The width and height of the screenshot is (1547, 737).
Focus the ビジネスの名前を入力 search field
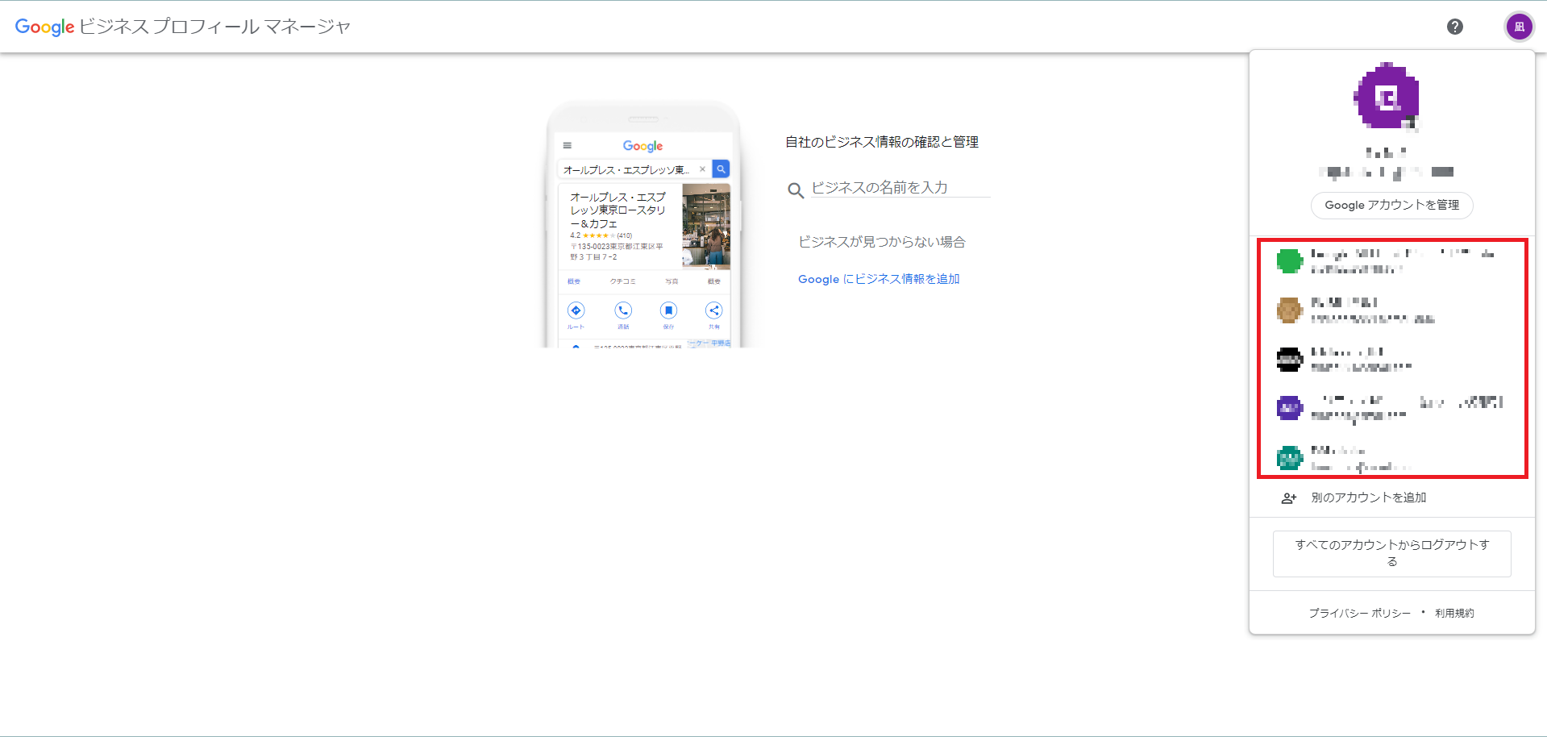899,188
